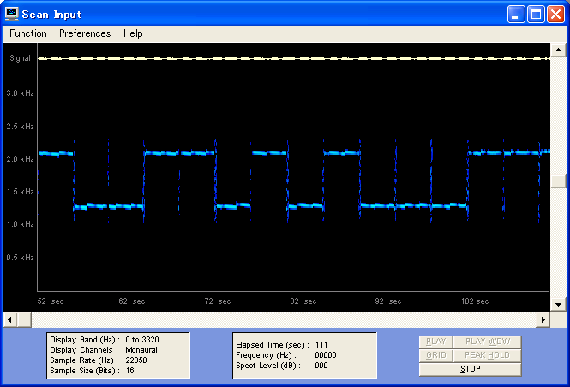Click the horizontal scrollbar right arrow
The image size is (570, 387).
pos(543,320)
